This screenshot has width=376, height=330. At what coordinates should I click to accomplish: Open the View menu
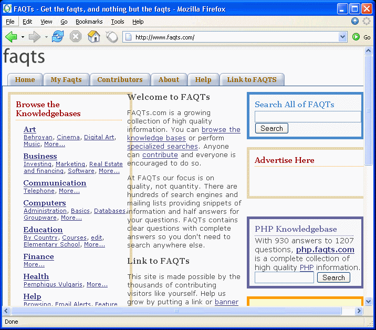[46, 22]
